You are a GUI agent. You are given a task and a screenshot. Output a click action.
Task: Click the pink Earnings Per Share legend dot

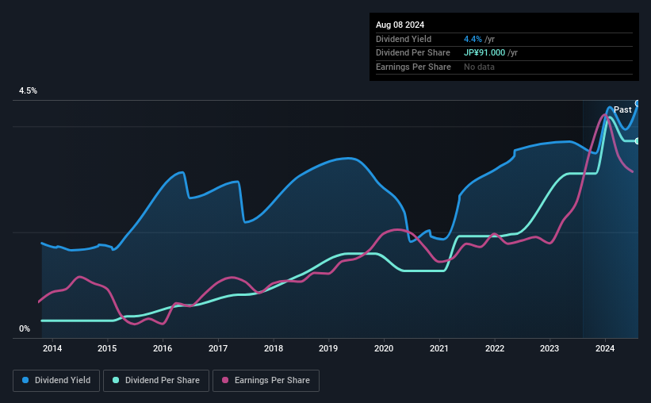(225, 380)
